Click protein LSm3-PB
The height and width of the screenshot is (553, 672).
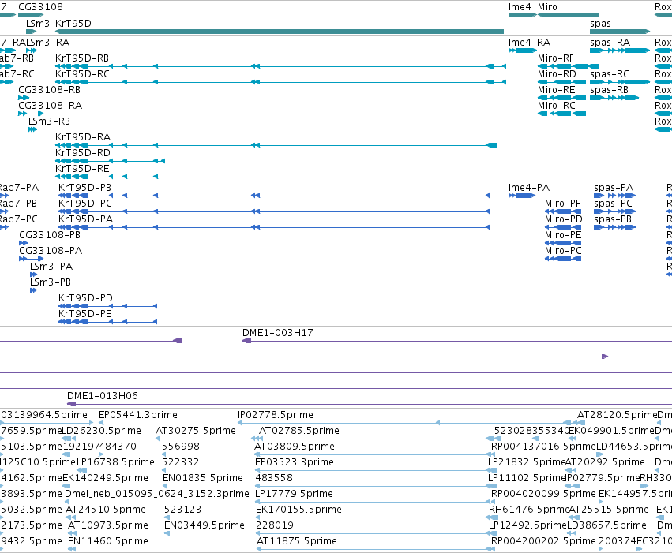[50, 282]
